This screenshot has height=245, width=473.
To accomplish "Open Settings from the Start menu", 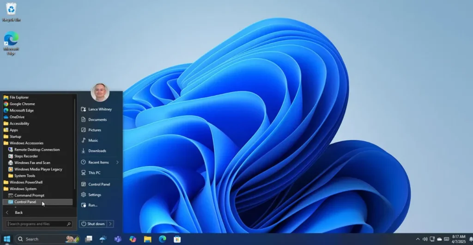I will coord(95,195).
